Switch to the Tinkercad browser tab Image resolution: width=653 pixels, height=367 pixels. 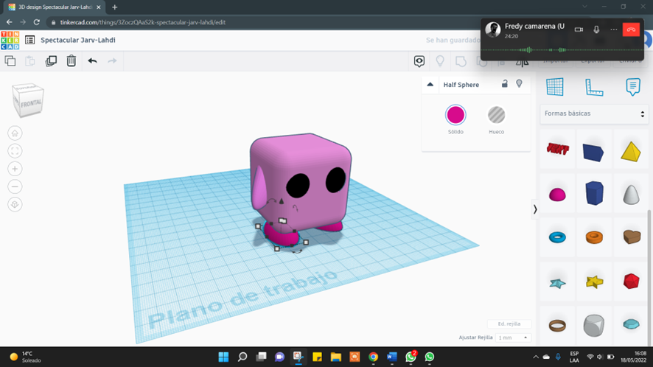point(55,7)
